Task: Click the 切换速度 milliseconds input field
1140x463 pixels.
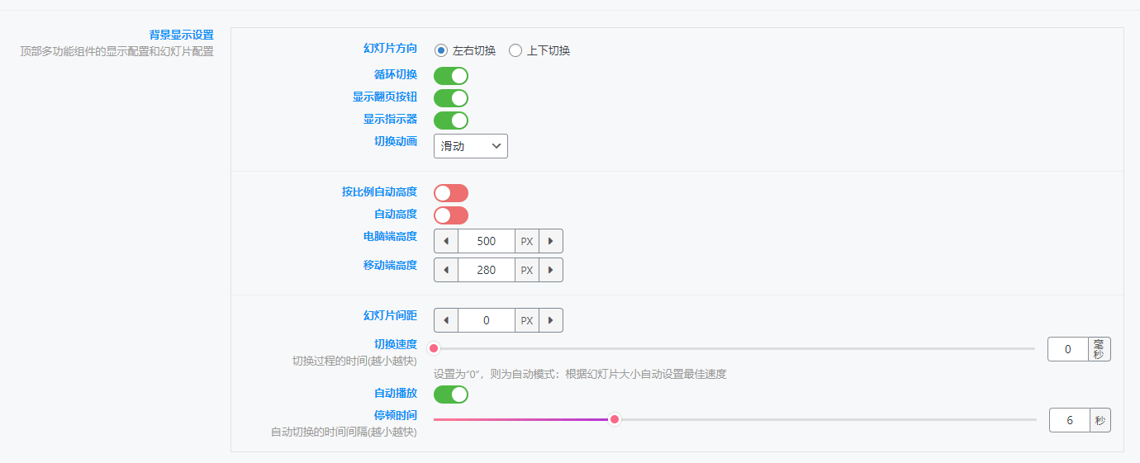Action: click(x=1067, y=349)
